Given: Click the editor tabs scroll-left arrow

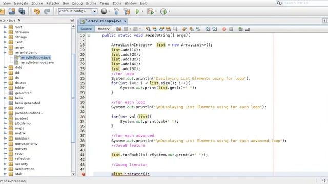Looking at the screenshot, I should tap(324, 21).
